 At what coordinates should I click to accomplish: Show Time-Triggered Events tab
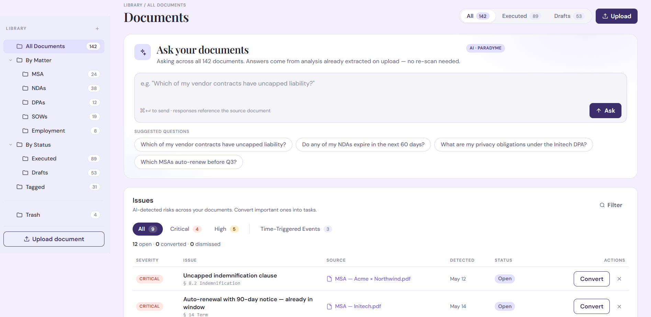(x=296, y=229)
